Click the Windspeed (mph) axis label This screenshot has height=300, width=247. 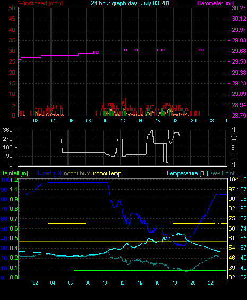point(40,3)
